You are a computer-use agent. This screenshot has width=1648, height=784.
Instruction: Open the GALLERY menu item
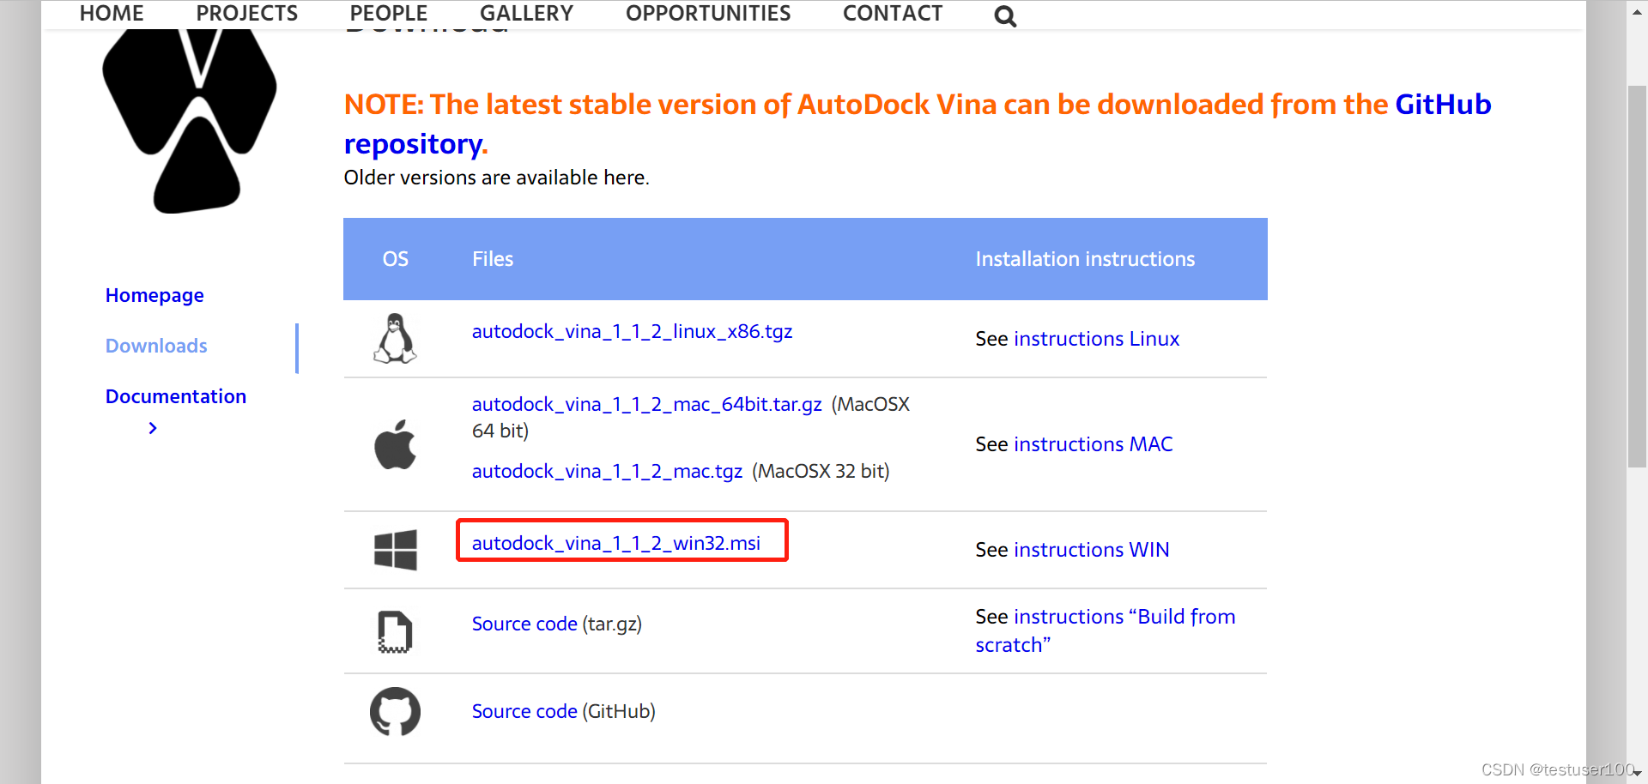pos(526,14)
